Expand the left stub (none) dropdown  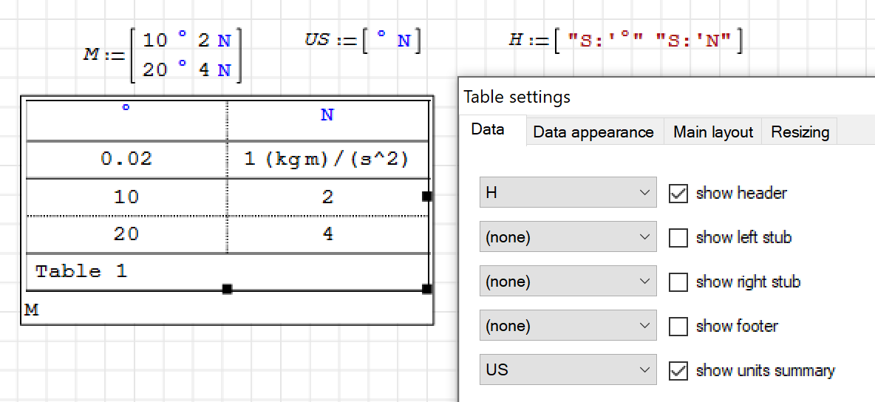568,237
